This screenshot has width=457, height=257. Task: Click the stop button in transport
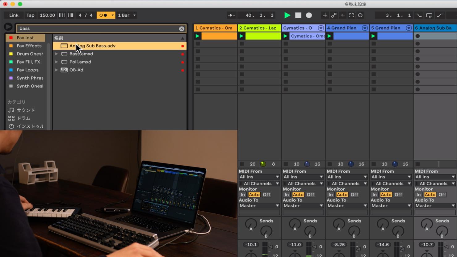coord(298,15)
